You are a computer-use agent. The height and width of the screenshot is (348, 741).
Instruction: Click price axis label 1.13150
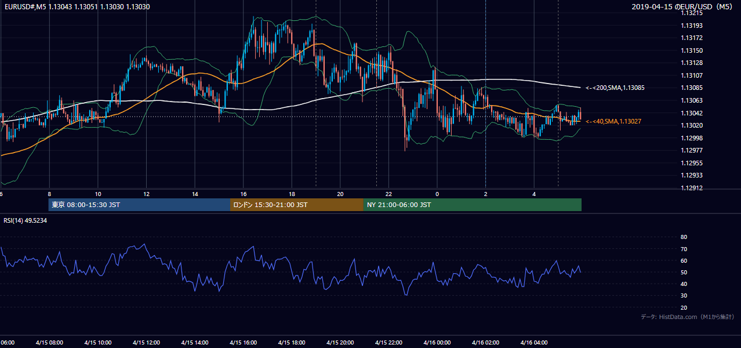tap(692, 50)
